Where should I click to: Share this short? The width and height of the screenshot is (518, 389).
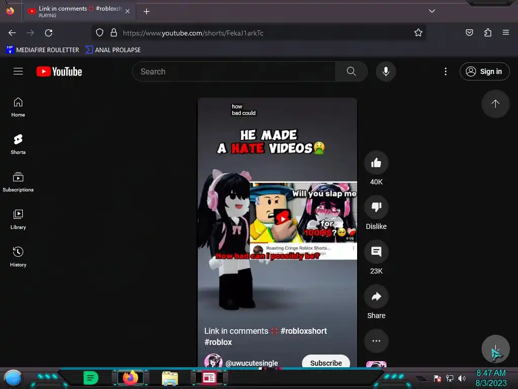(376, 296)
